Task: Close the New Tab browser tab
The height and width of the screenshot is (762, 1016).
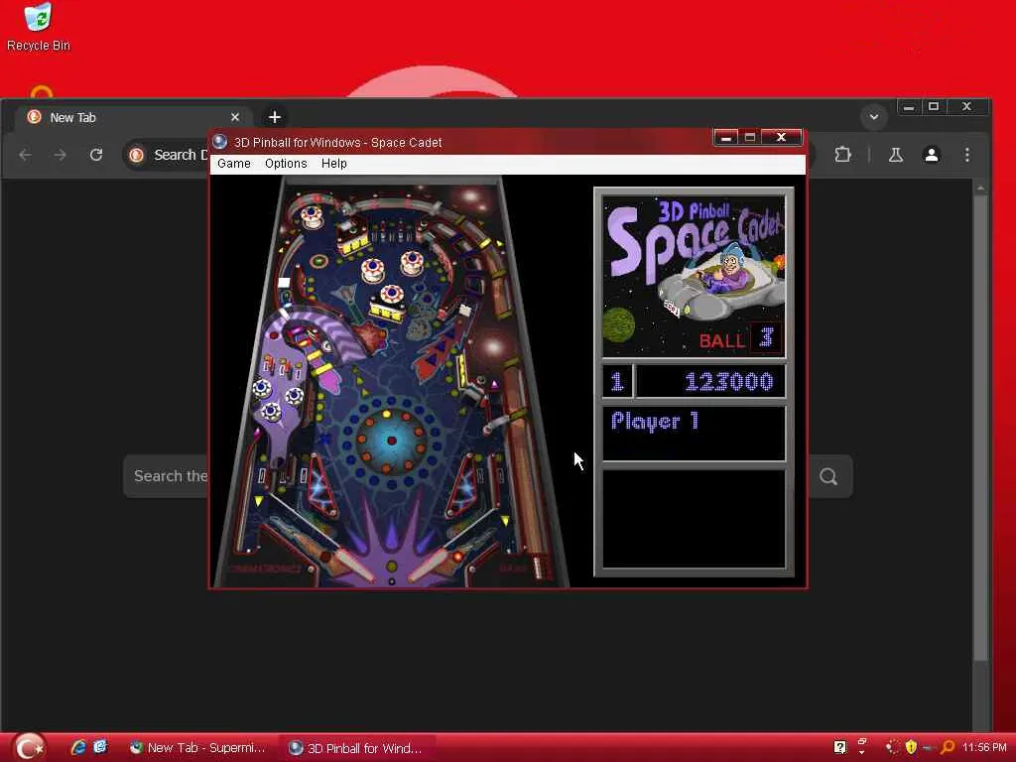Action: click(235, 117)
